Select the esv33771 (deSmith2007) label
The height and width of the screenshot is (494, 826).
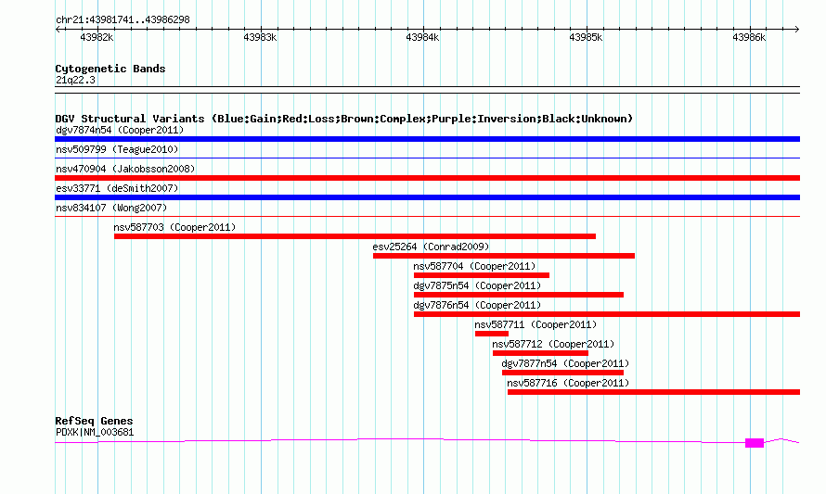(117, 188)
